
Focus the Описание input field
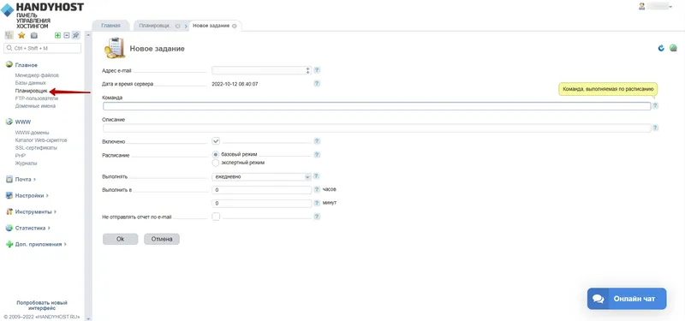click(x=377, y=128)
